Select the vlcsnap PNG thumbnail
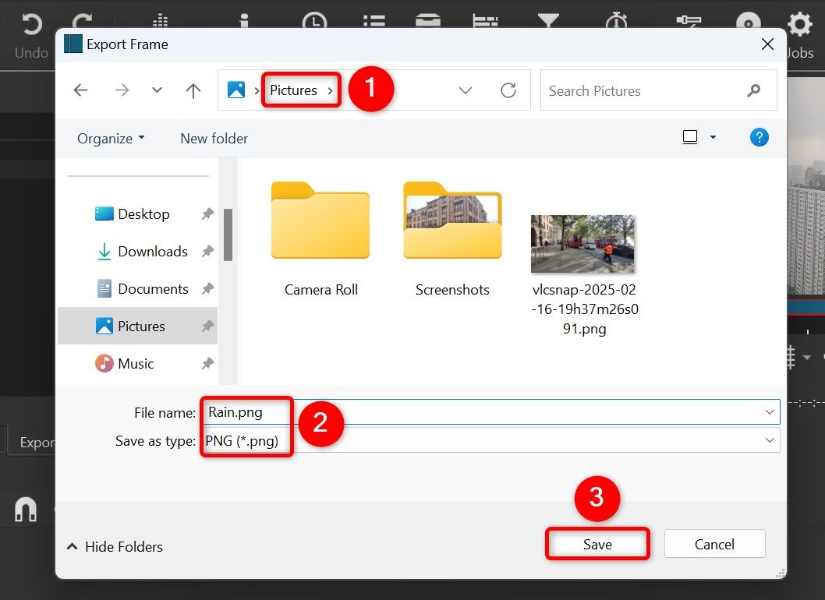825x600 pixels. [x=582, y=243]
